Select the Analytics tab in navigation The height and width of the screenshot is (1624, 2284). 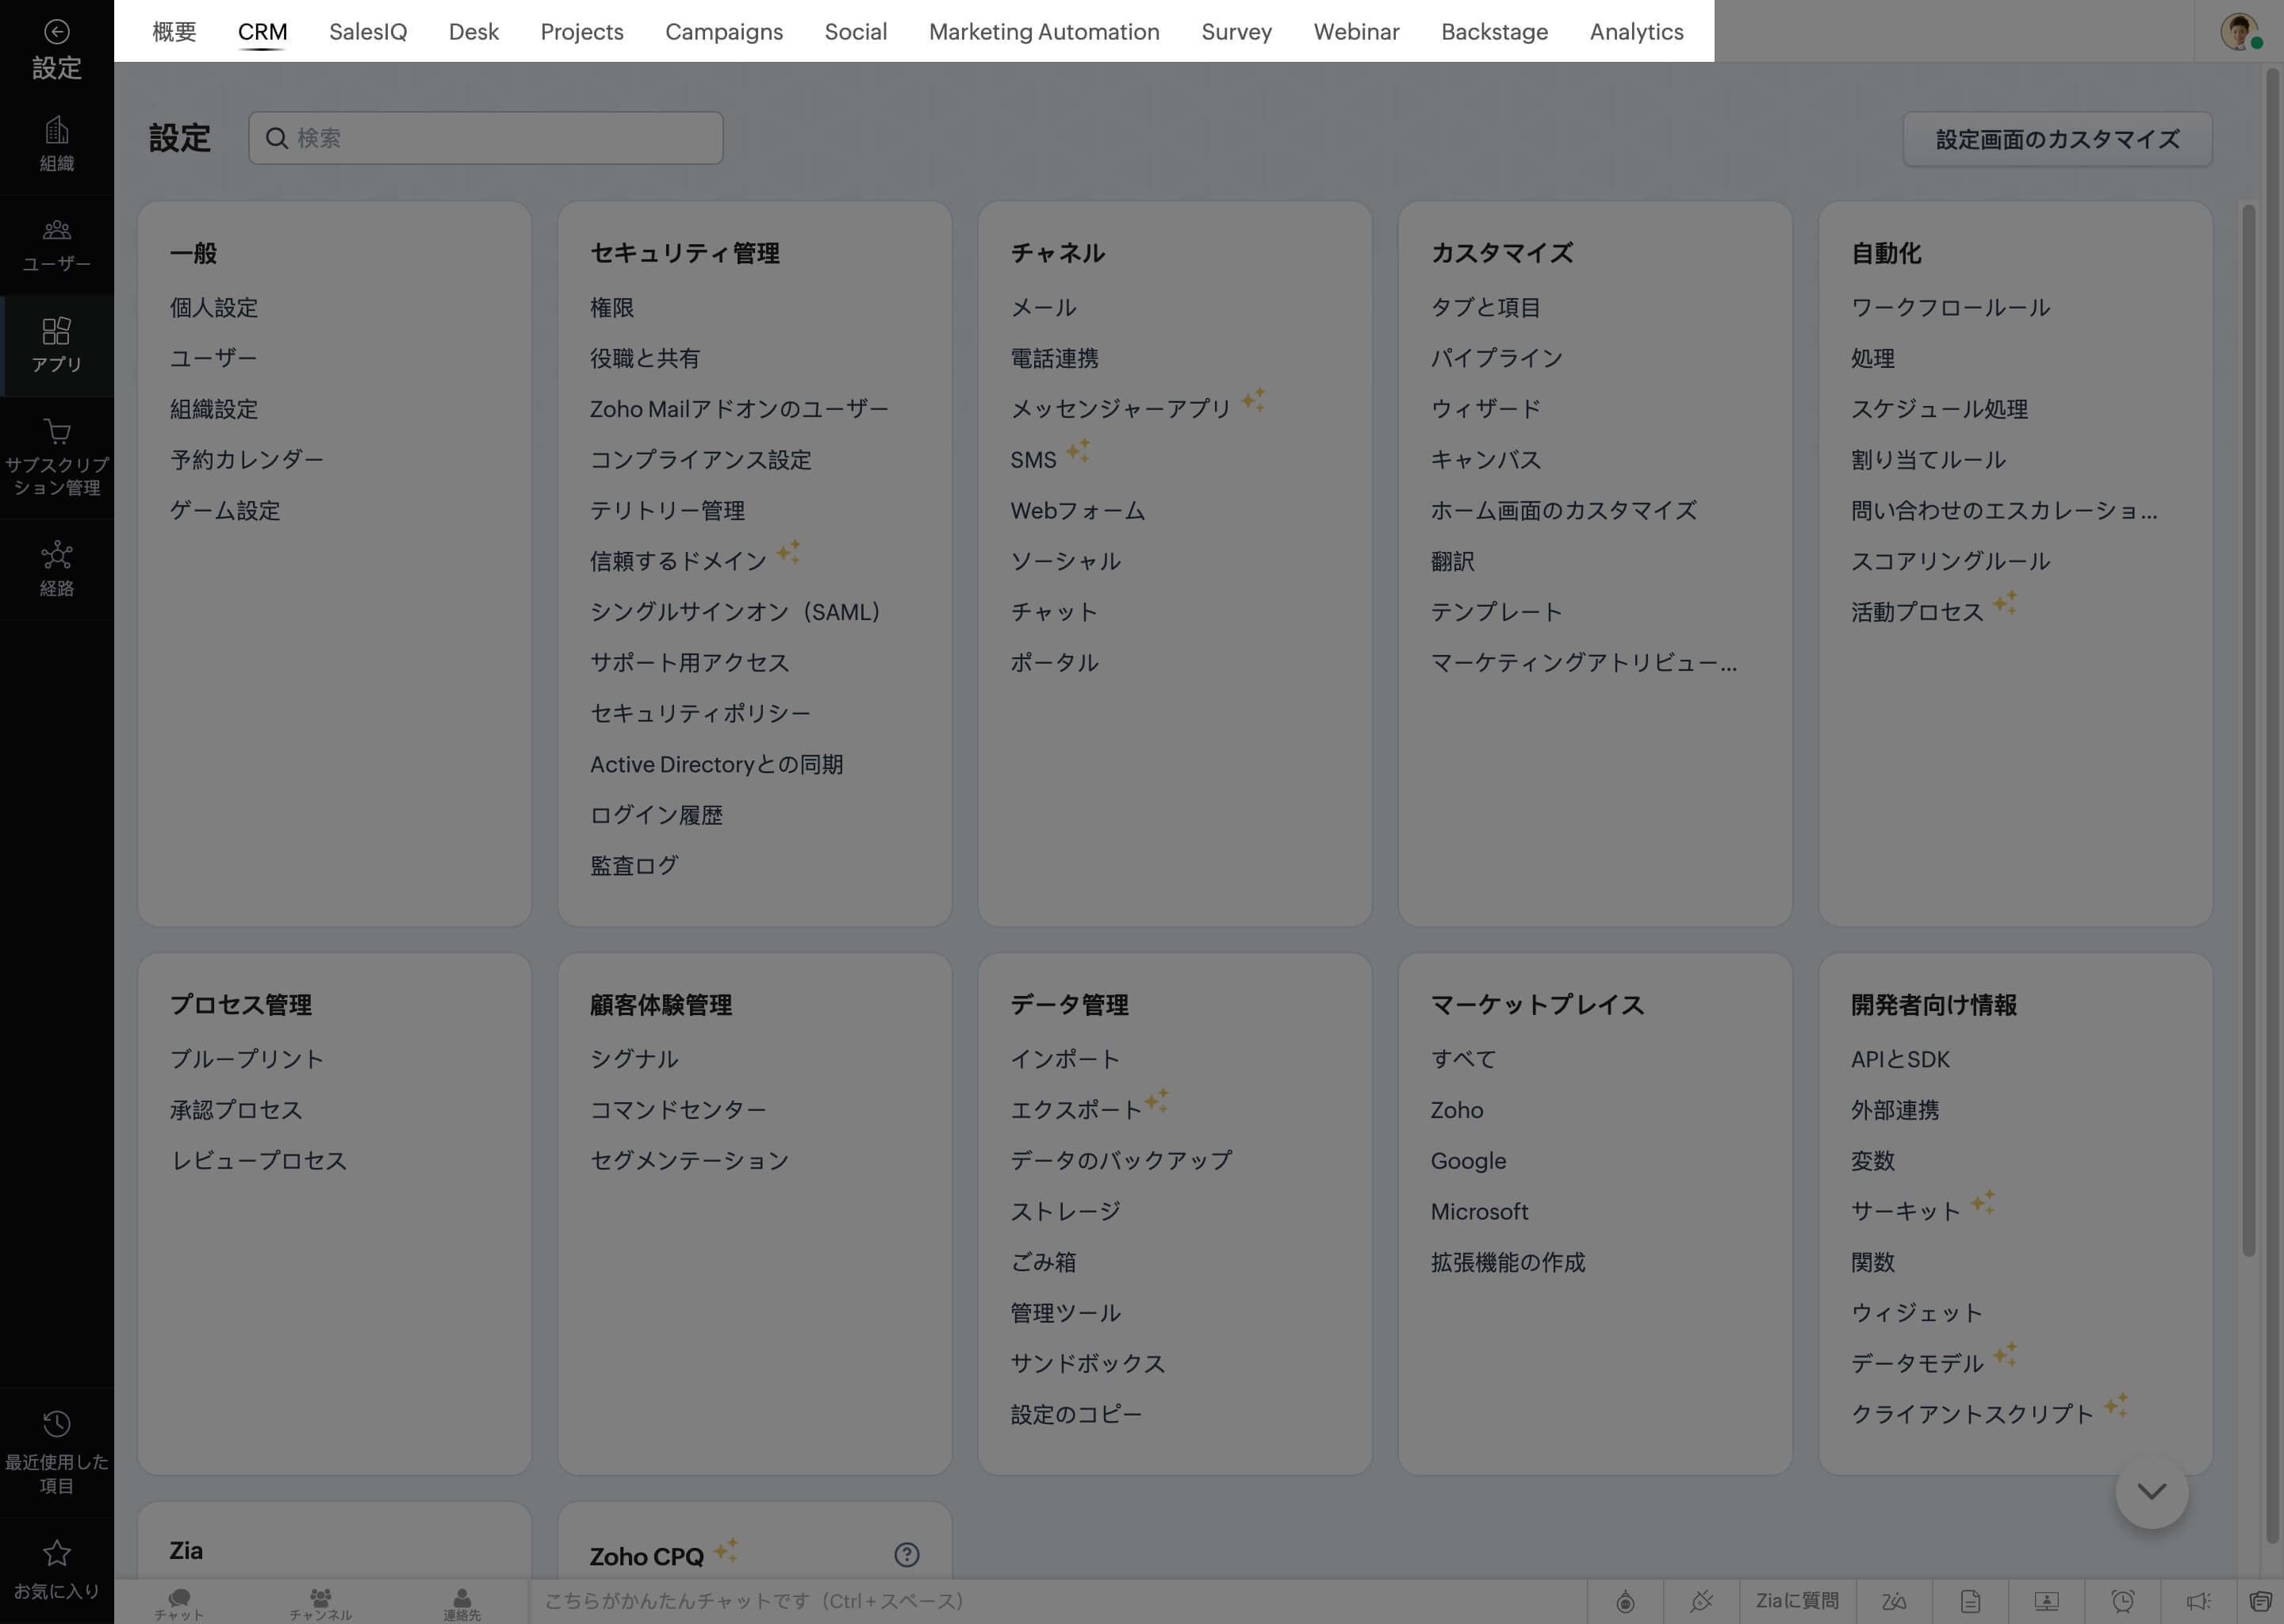click(1634, 32)
